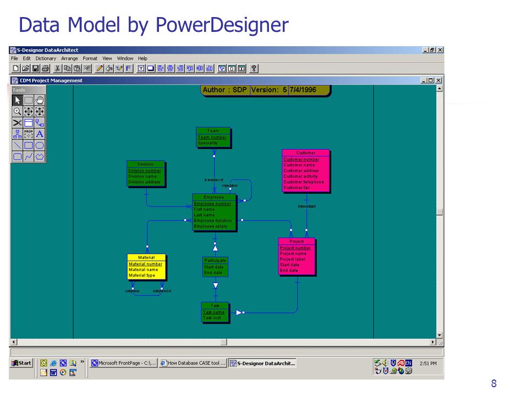Click the New document toolbar icon
This screenshot has height=396, width=528.
(15, 69)
